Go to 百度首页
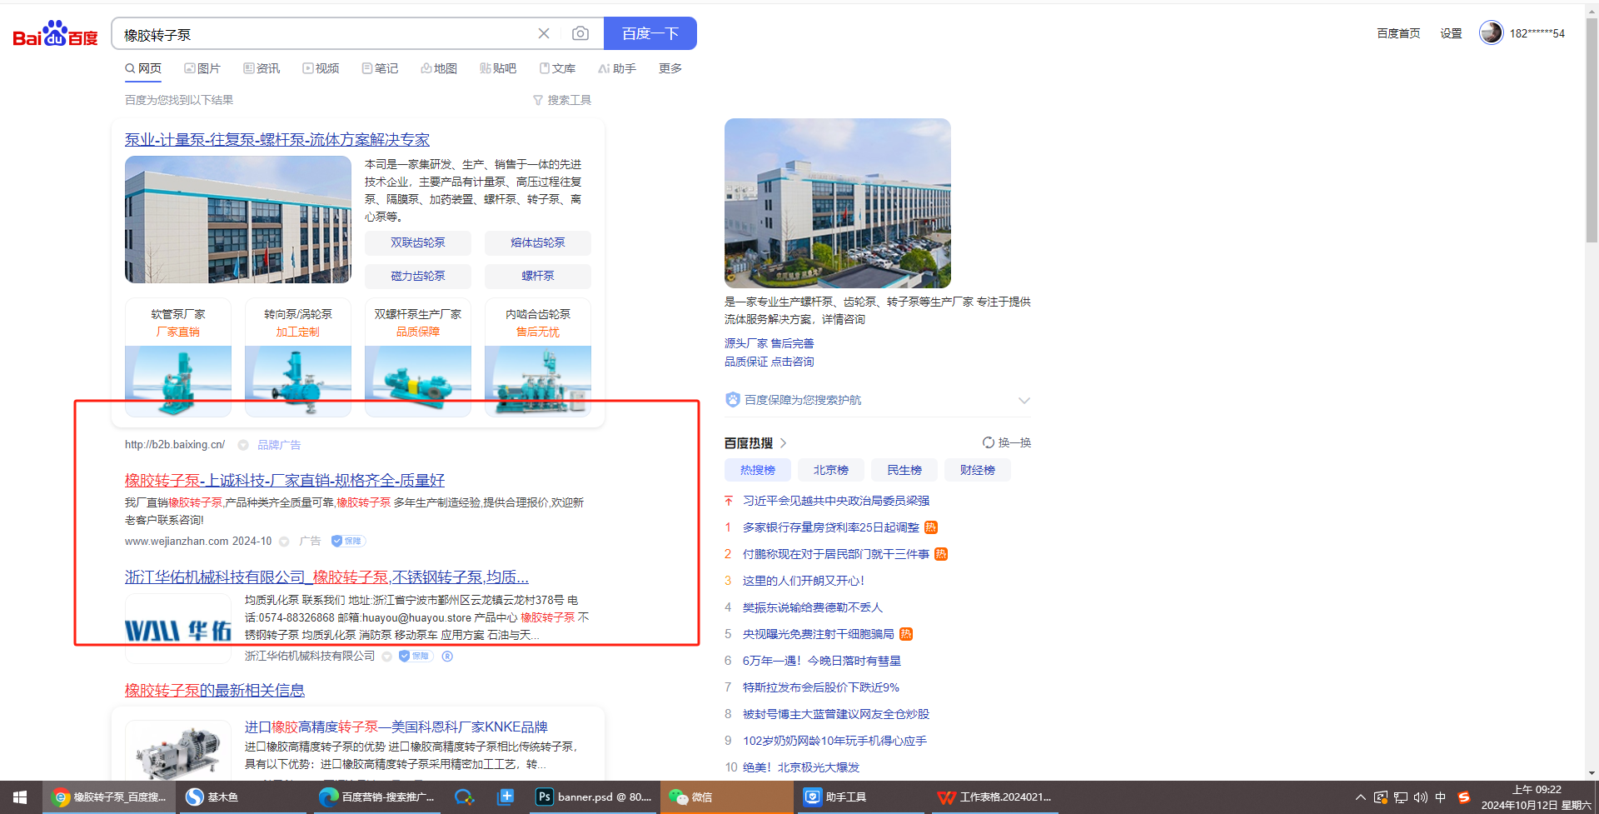1599x814 pixels. [1398, 33]
